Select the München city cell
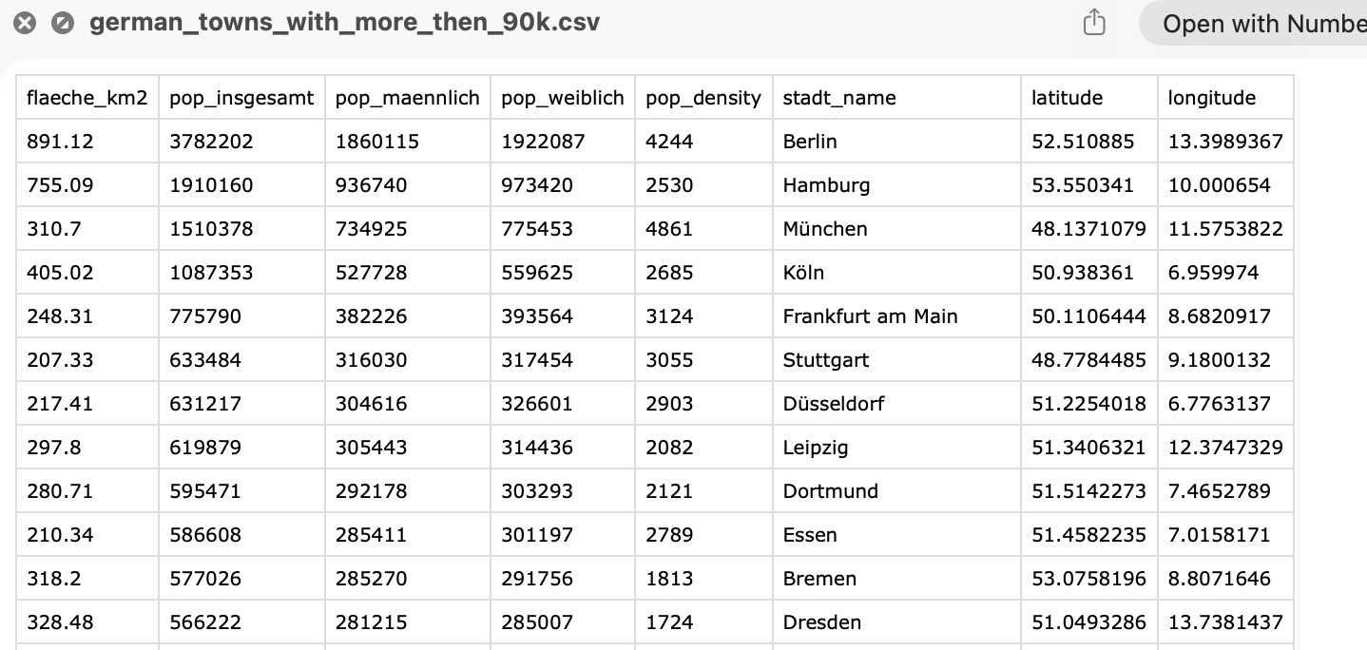 (826, 228)
